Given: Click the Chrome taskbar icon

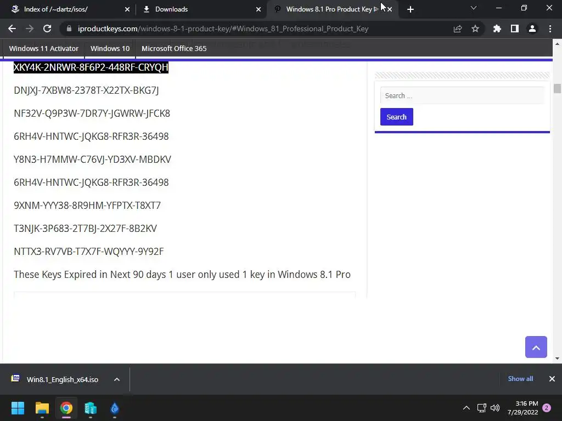Looking at the screenshot, I should point(66,408).
